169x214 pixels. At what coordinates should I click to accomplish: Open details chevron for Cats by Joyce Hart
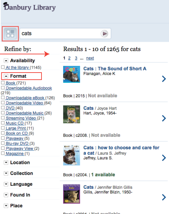pyautogui.click(x=164, y=118)
